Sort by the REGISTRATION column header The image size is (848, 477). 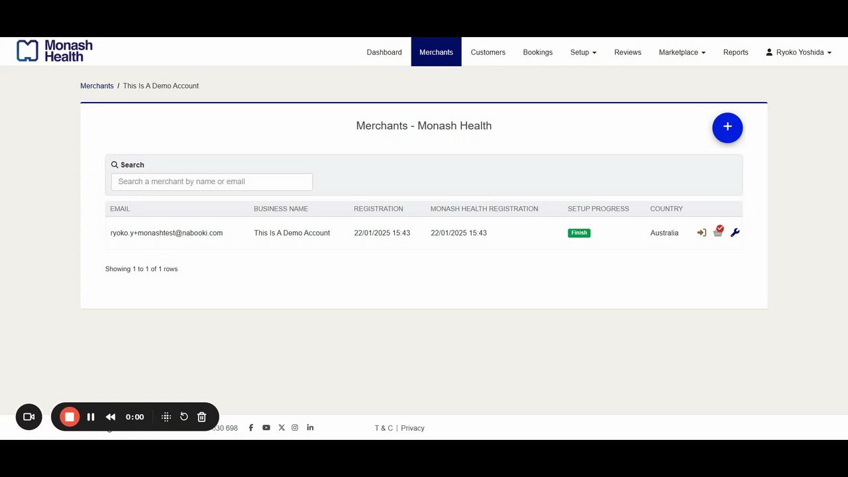378,209
